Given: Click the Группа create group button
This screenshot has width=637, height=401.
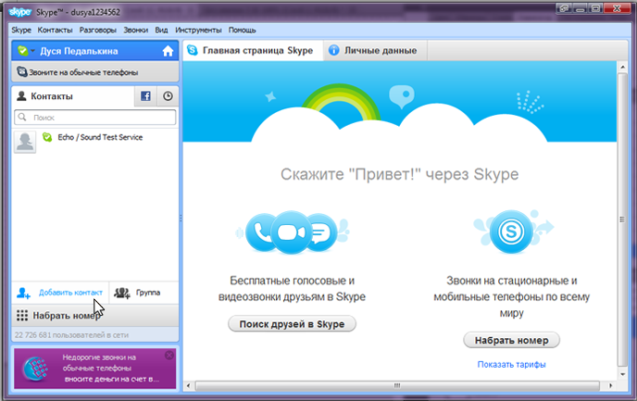Looking at the screenshot, I should [139, 293].
